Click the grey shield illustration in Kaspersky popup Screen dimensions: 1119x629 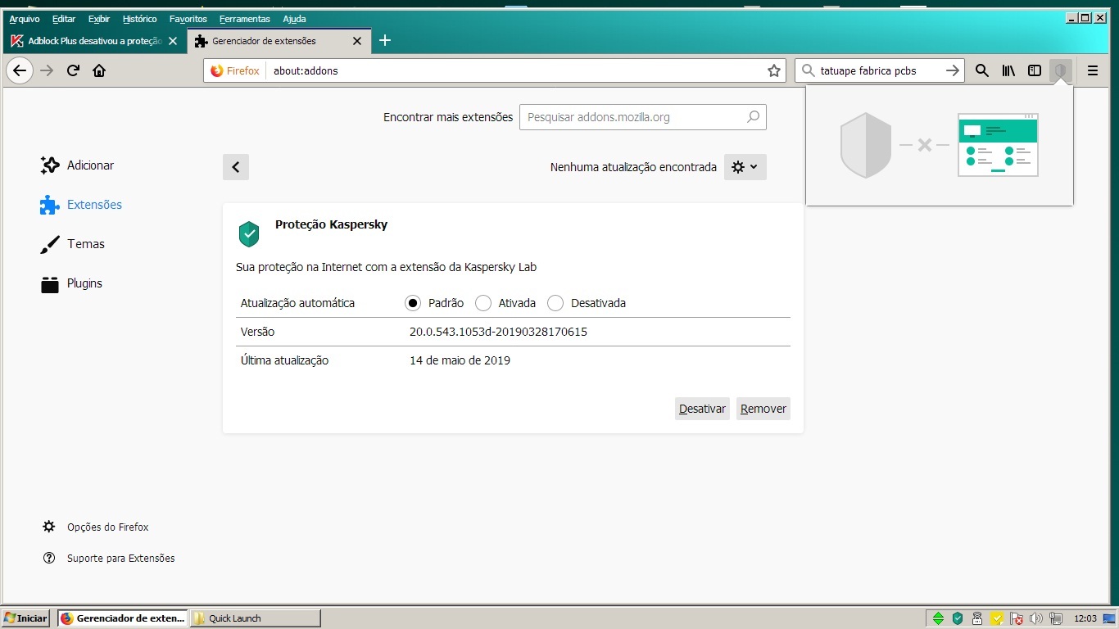coord(866,145)
